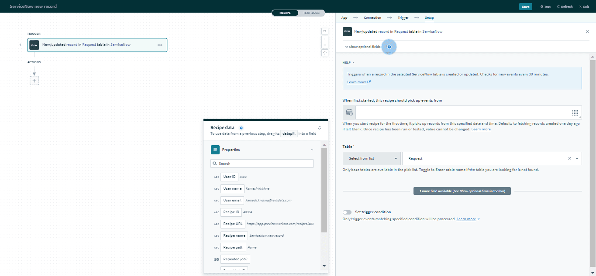Clear the Request table selection
This screenshot has height=276, width=596.
tap(569, 158)
